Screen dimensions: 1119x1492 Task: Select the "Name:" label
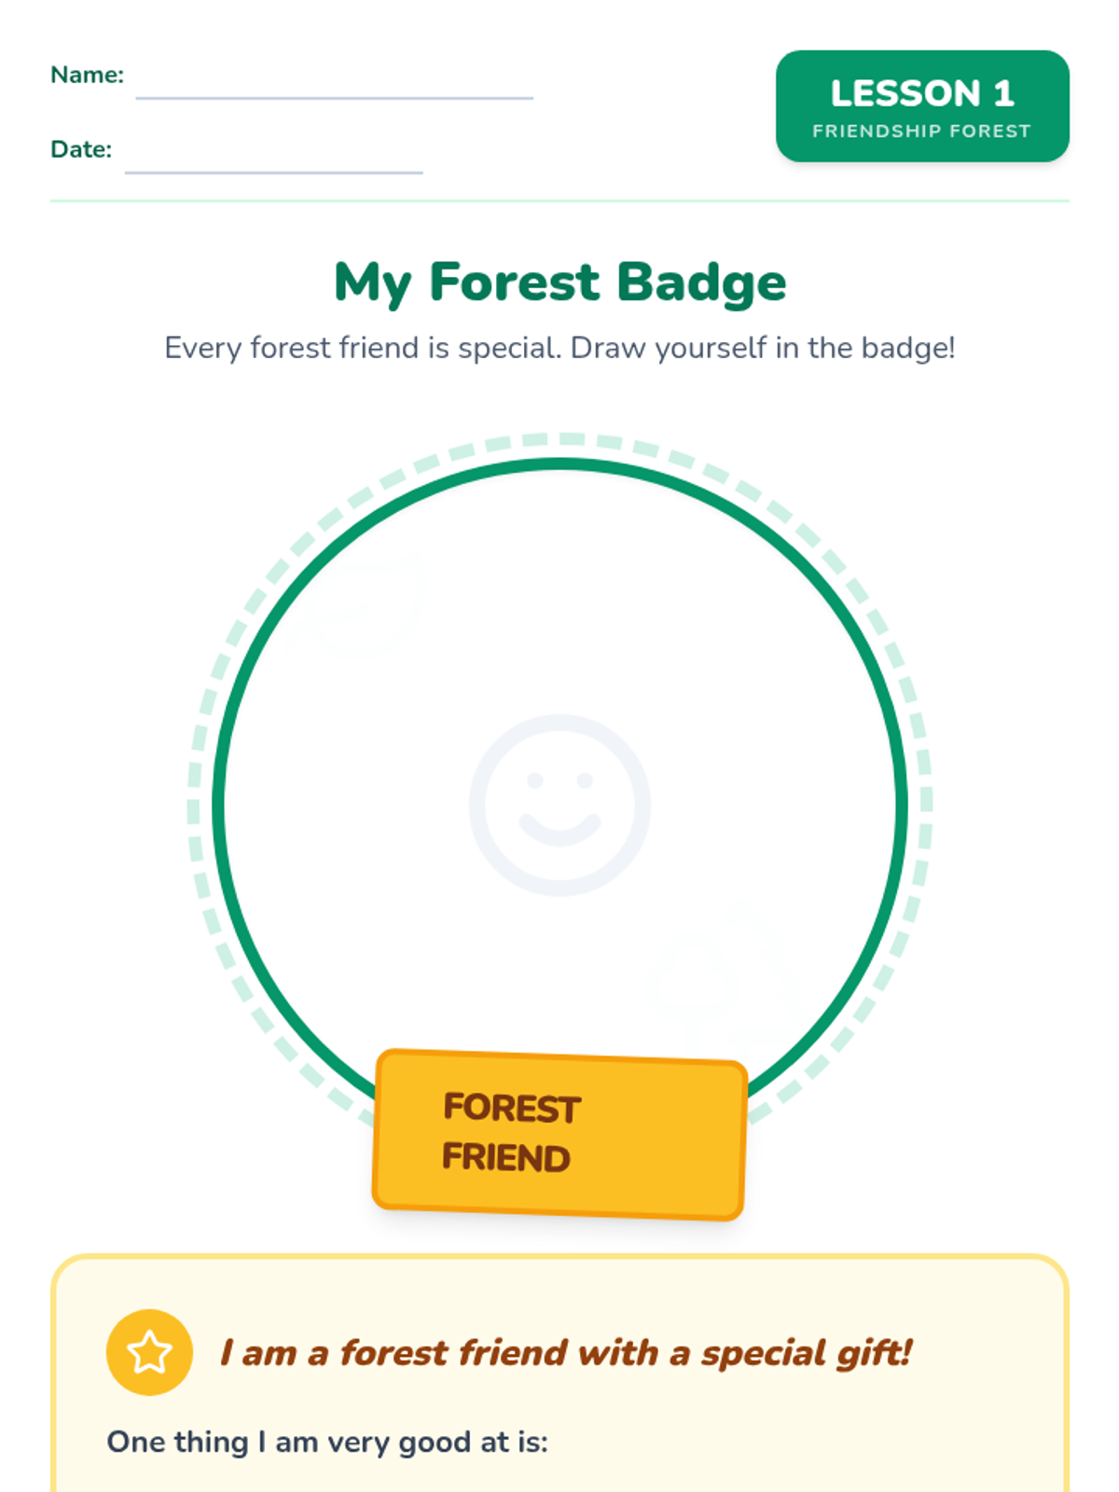[x=87, y=75]
